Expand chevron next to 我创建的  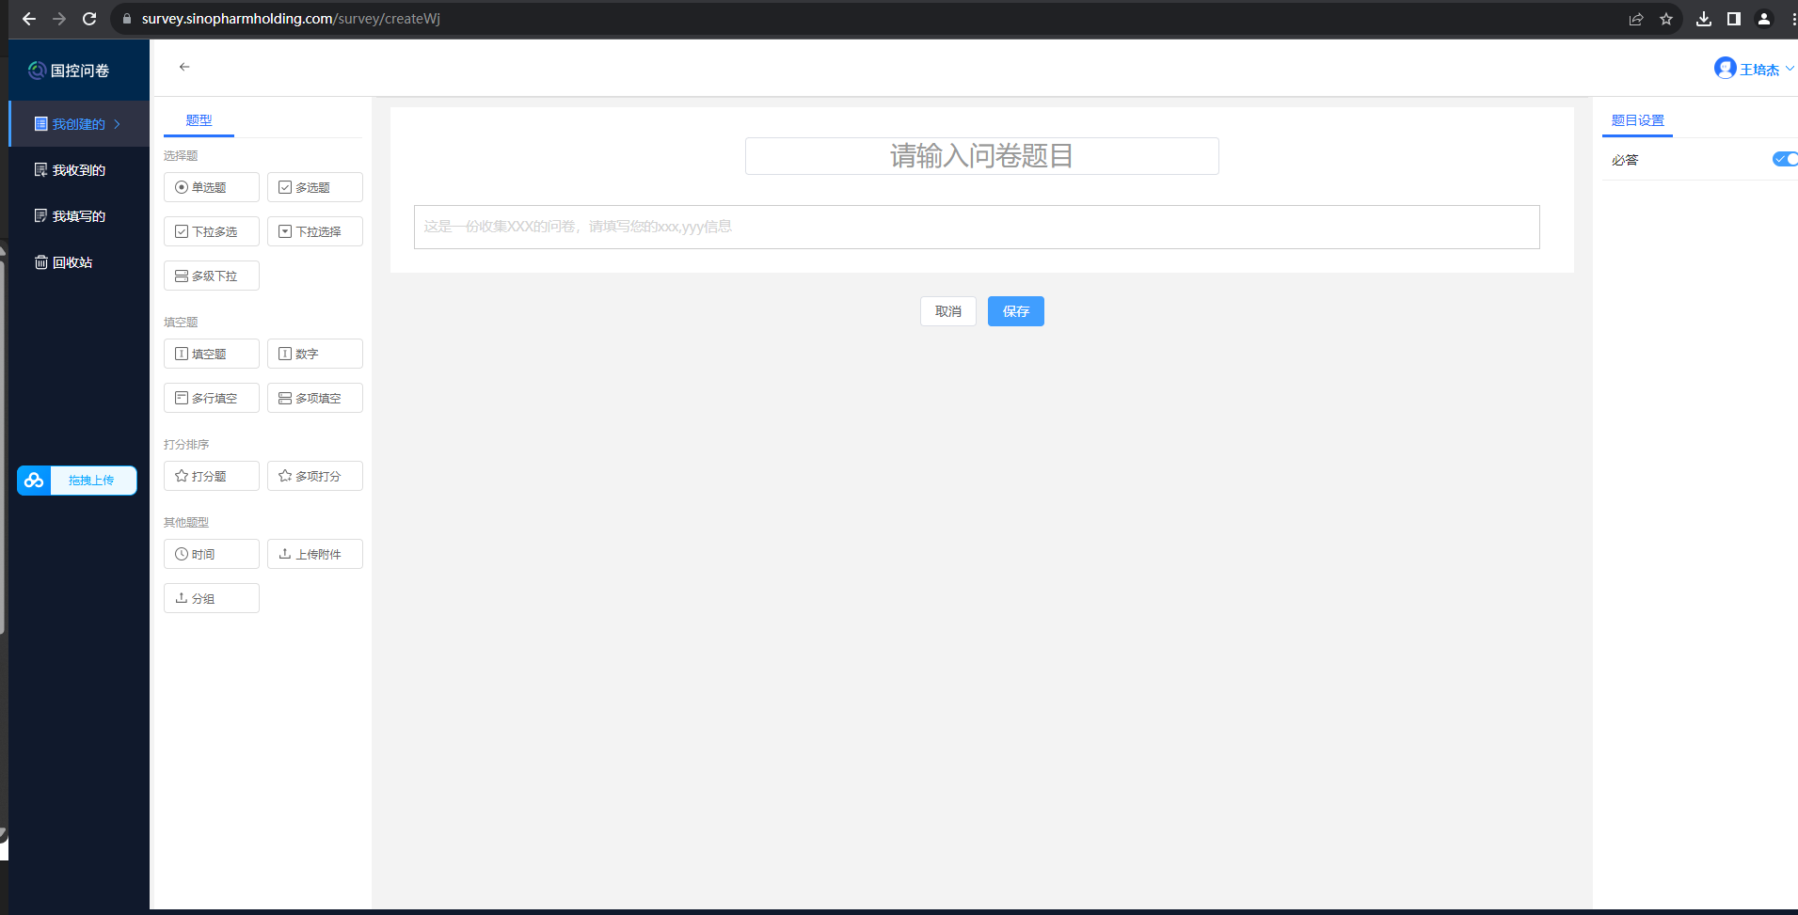click(x=117, y=124)
